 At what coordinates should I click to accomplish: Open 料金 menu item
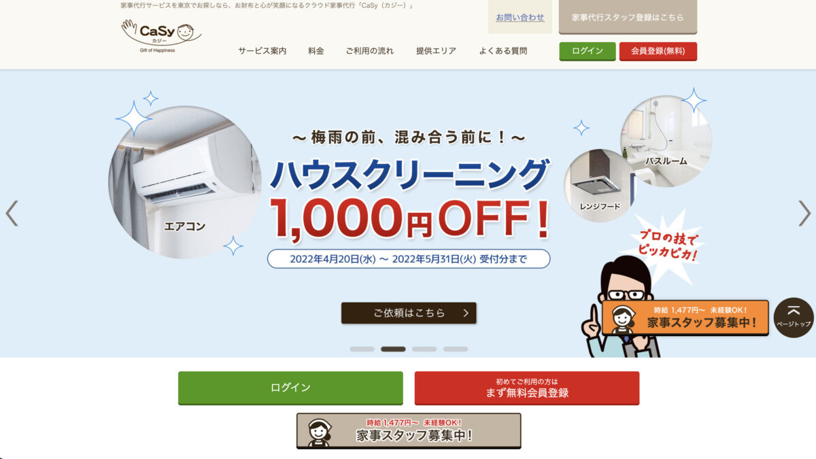point(316,51)
